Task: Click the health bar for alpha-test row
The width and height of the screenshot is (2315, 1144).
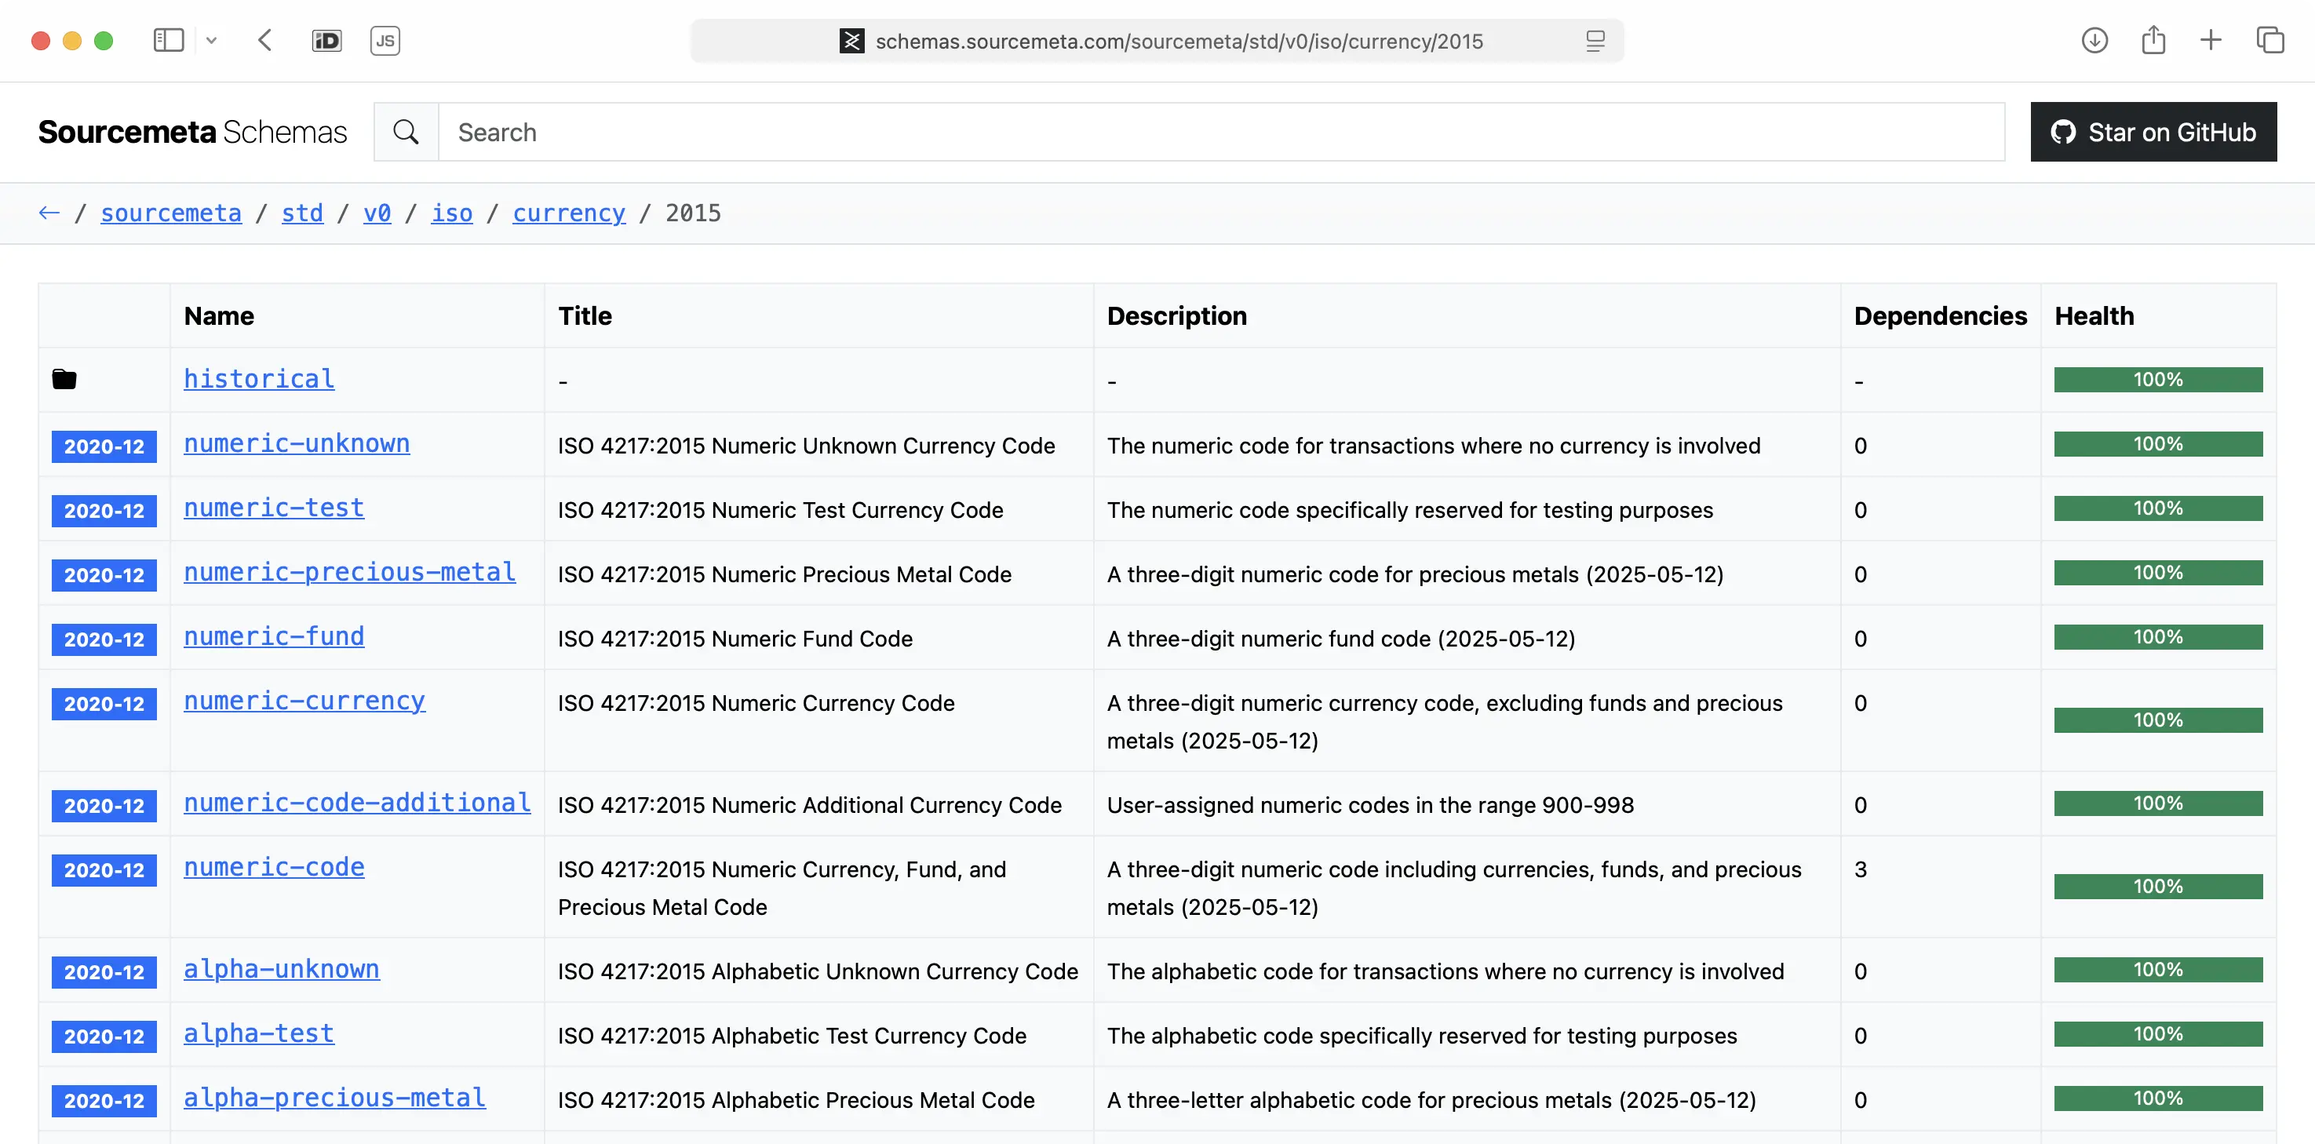Action: coord(2158,1034)
